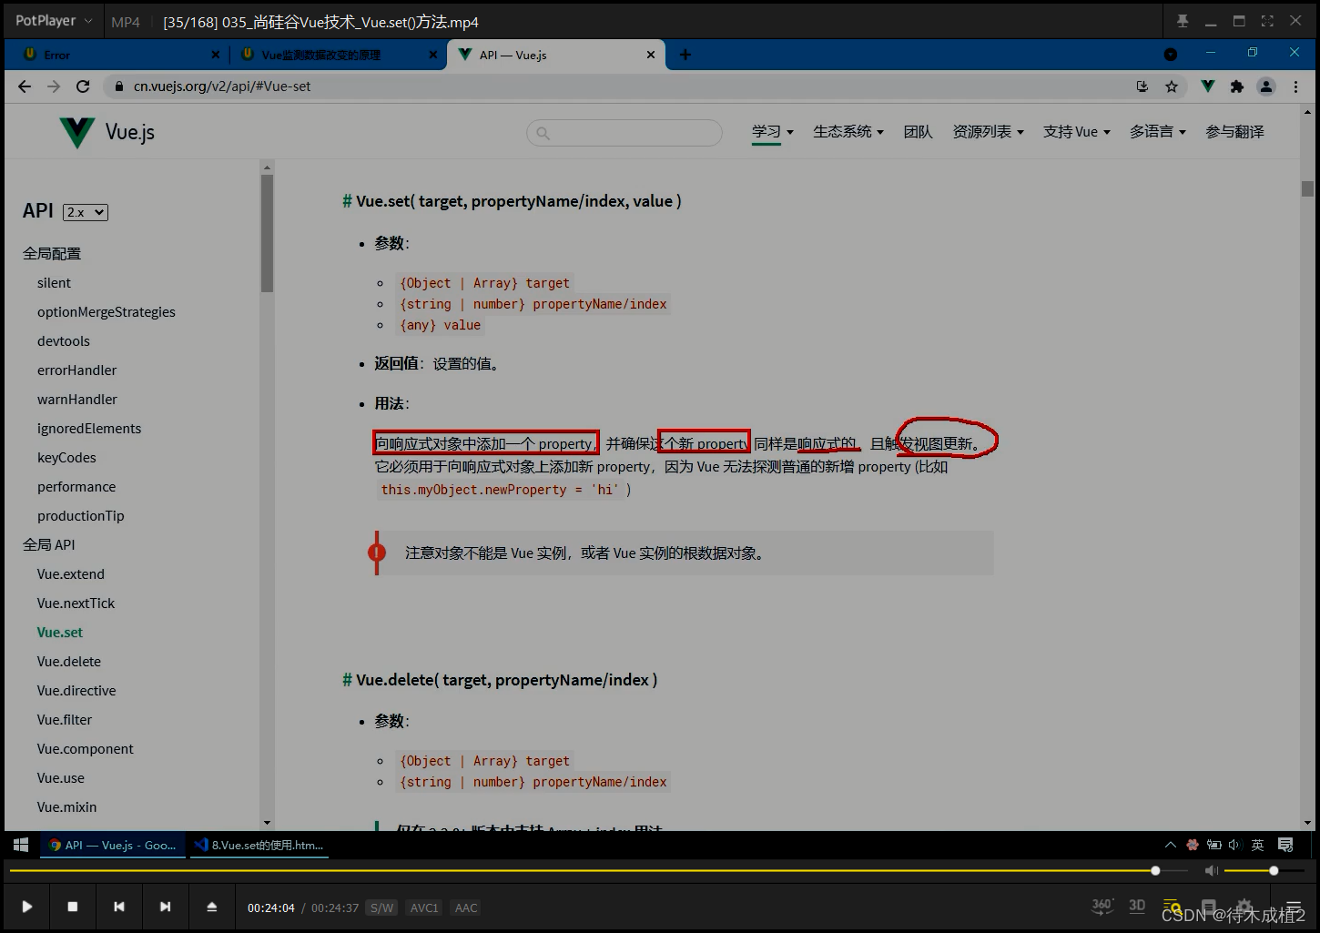The width and height of the screenshot is (1320, 933).
Task: Toggle 3D video mode in PotPlayer
Action: (1137, 906)
